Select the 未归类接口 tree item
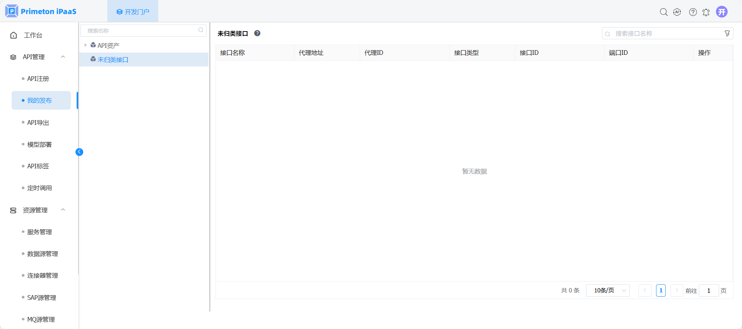This screenshot has height=329, width=742. click(x=113, y=59)
